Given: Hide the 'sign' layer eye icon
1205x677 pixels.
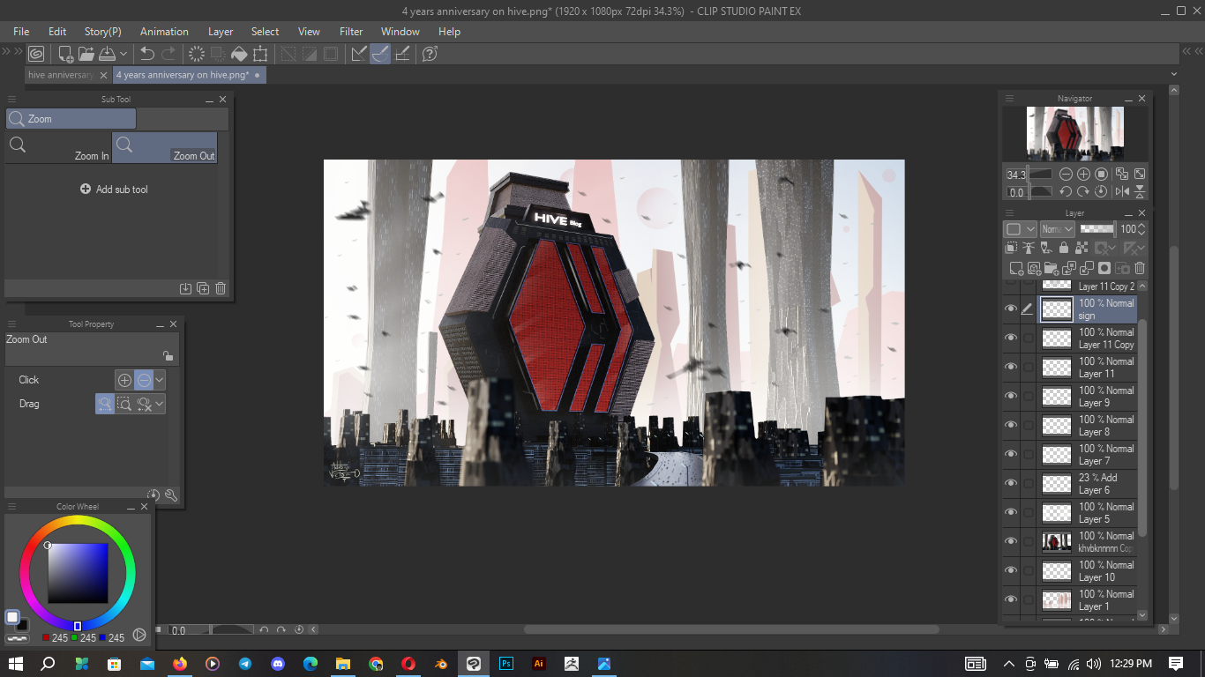Looking at the screenshot, I should coord(1011,309).
